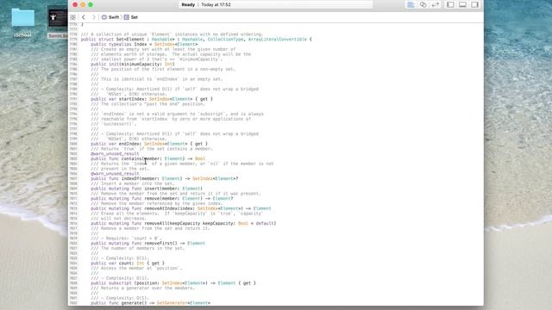552x310 pixels.
Task: Go forward with the right chevron
Action: [x=93, y=17]
